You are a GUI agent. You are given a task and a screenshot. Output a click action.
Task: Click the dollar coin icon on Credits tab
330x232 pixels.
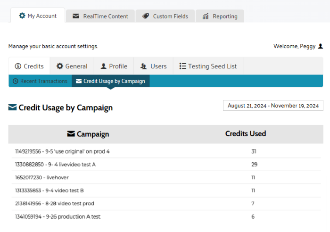tap(18, 66)
